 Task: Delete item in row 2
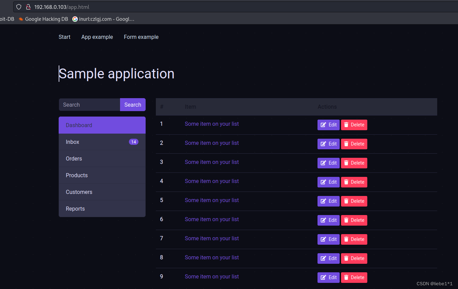(x=354, y=144)
